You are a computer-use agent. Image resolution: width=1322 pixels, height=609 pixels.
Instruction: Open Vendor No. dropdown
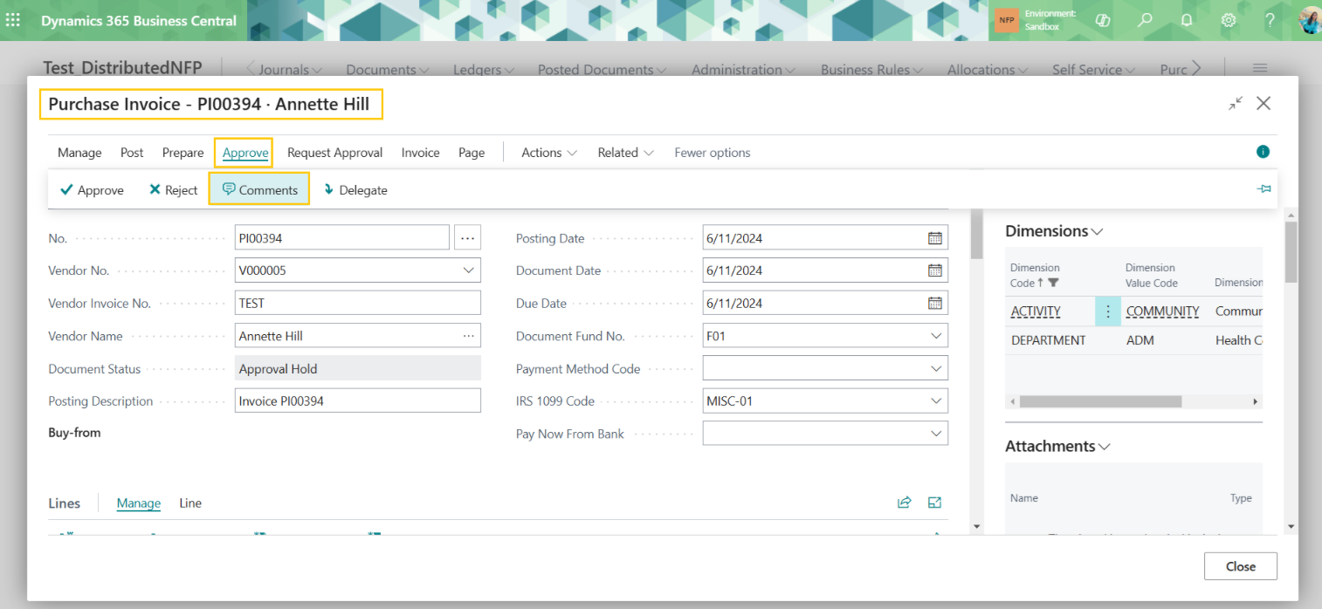click(468, 270)
